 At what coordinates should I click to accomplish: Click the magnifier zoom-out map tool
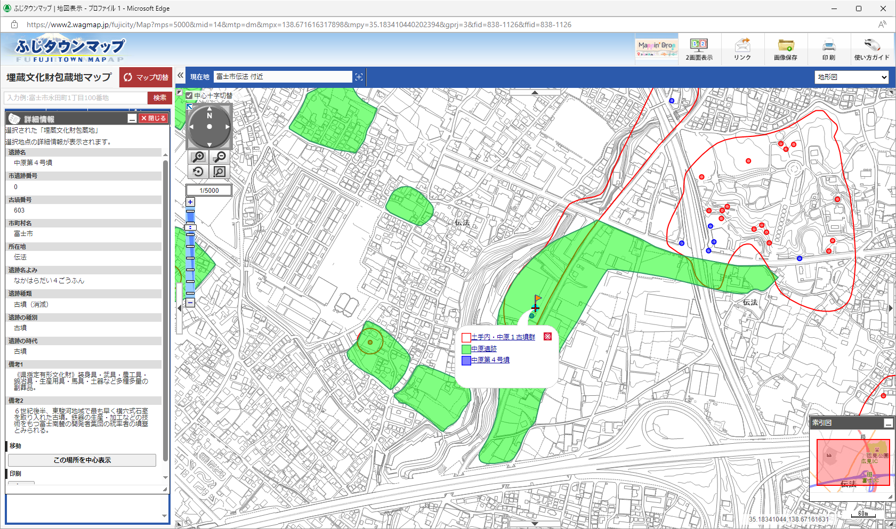tap(219, 157)
